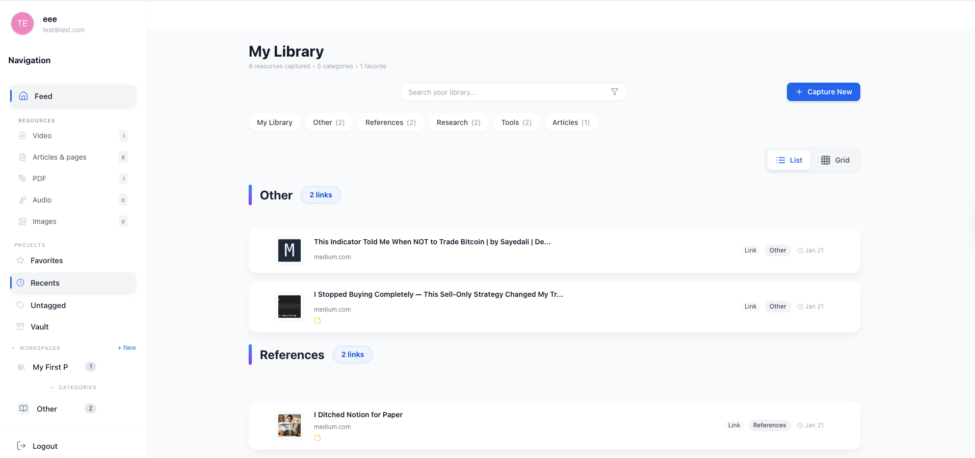Image resolution: width=975 pixels, height=458 pixels.
Task: Collapse the Workspaces section chevron
Action: click(13, 348)
